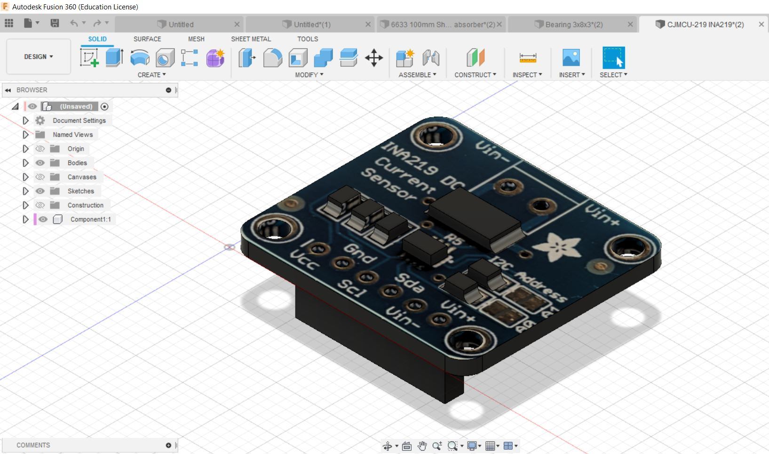Open the Data Panel grid icon
This screenshot has width=769, height=454.
(x=9, y=23)
